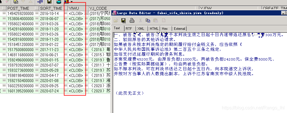Select cell with POST_TIME 1518451200000
The height and width of the screenshot is (113, 287).
click(21, 44)
